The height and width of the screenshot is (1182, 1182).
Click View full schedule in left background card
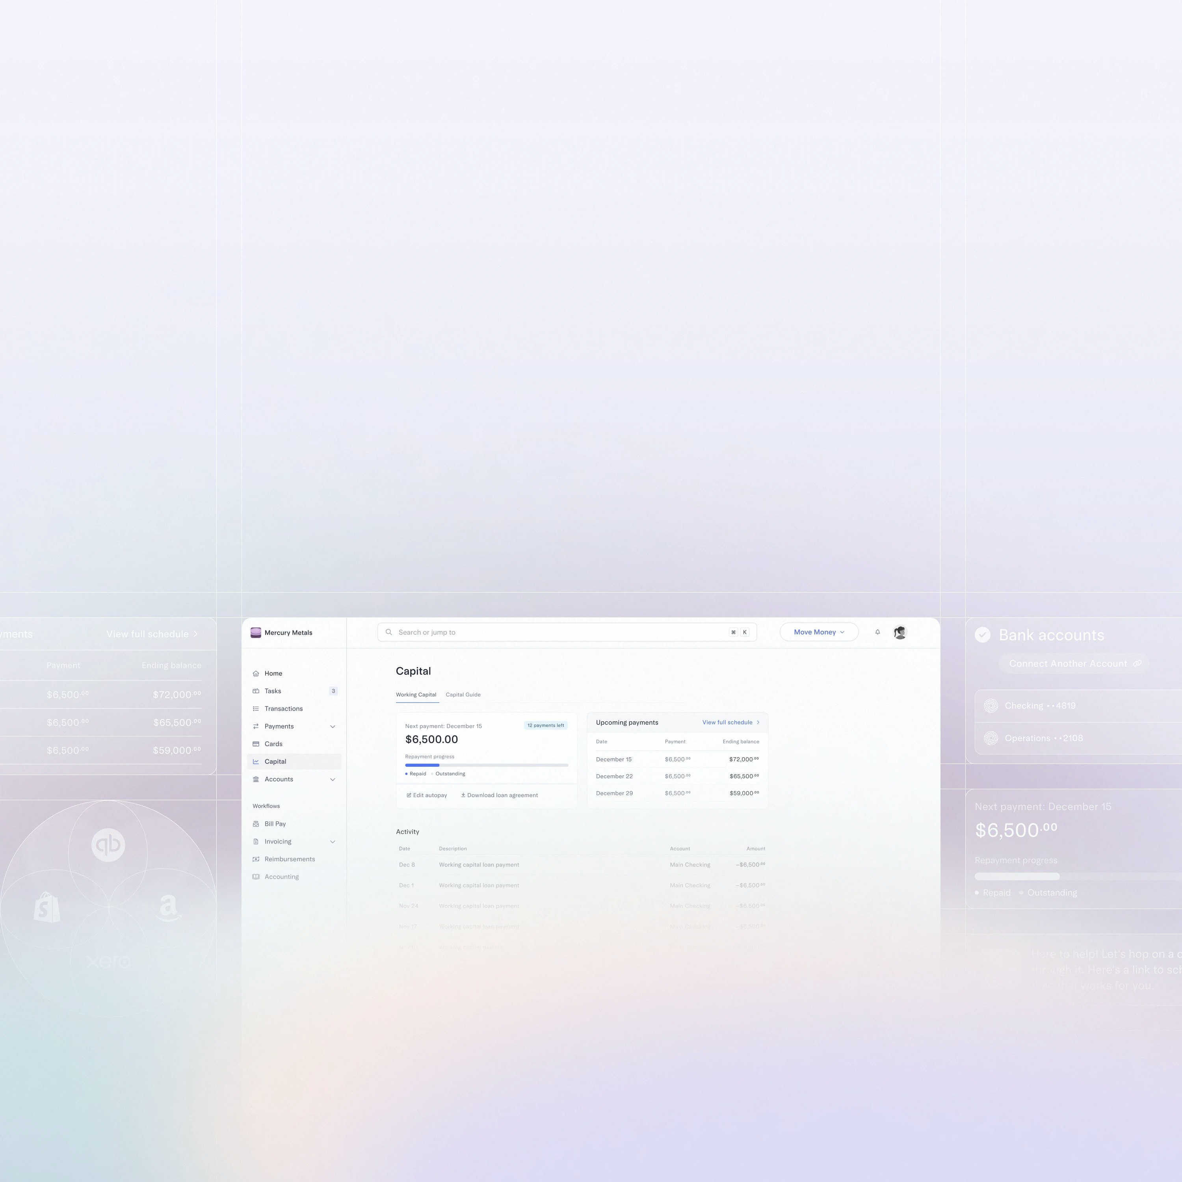coord(152,634)
